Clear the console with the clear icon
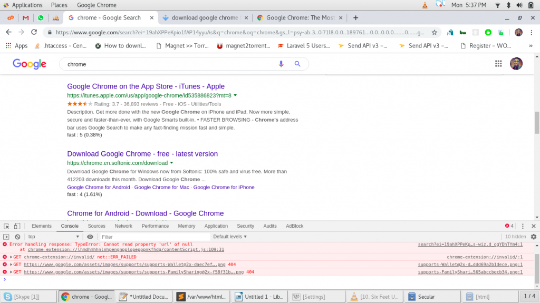This screenshot has width=540, height=303. click(x=17, y=237)
